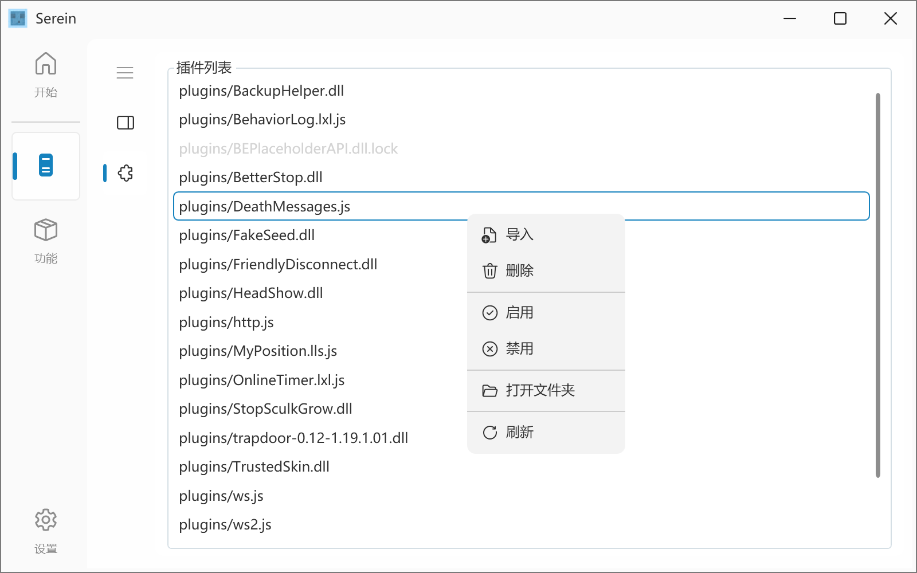
Task: Choose 刷新 in context menu
Action: pyautogui.click(x=546, y=433)
